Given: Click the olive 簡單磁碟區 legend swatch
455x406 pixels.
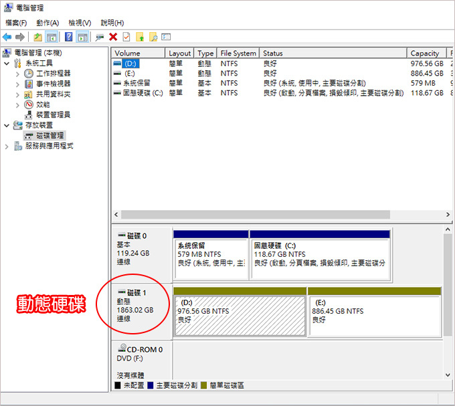Looking at the screenshot, I should [203, 385].
